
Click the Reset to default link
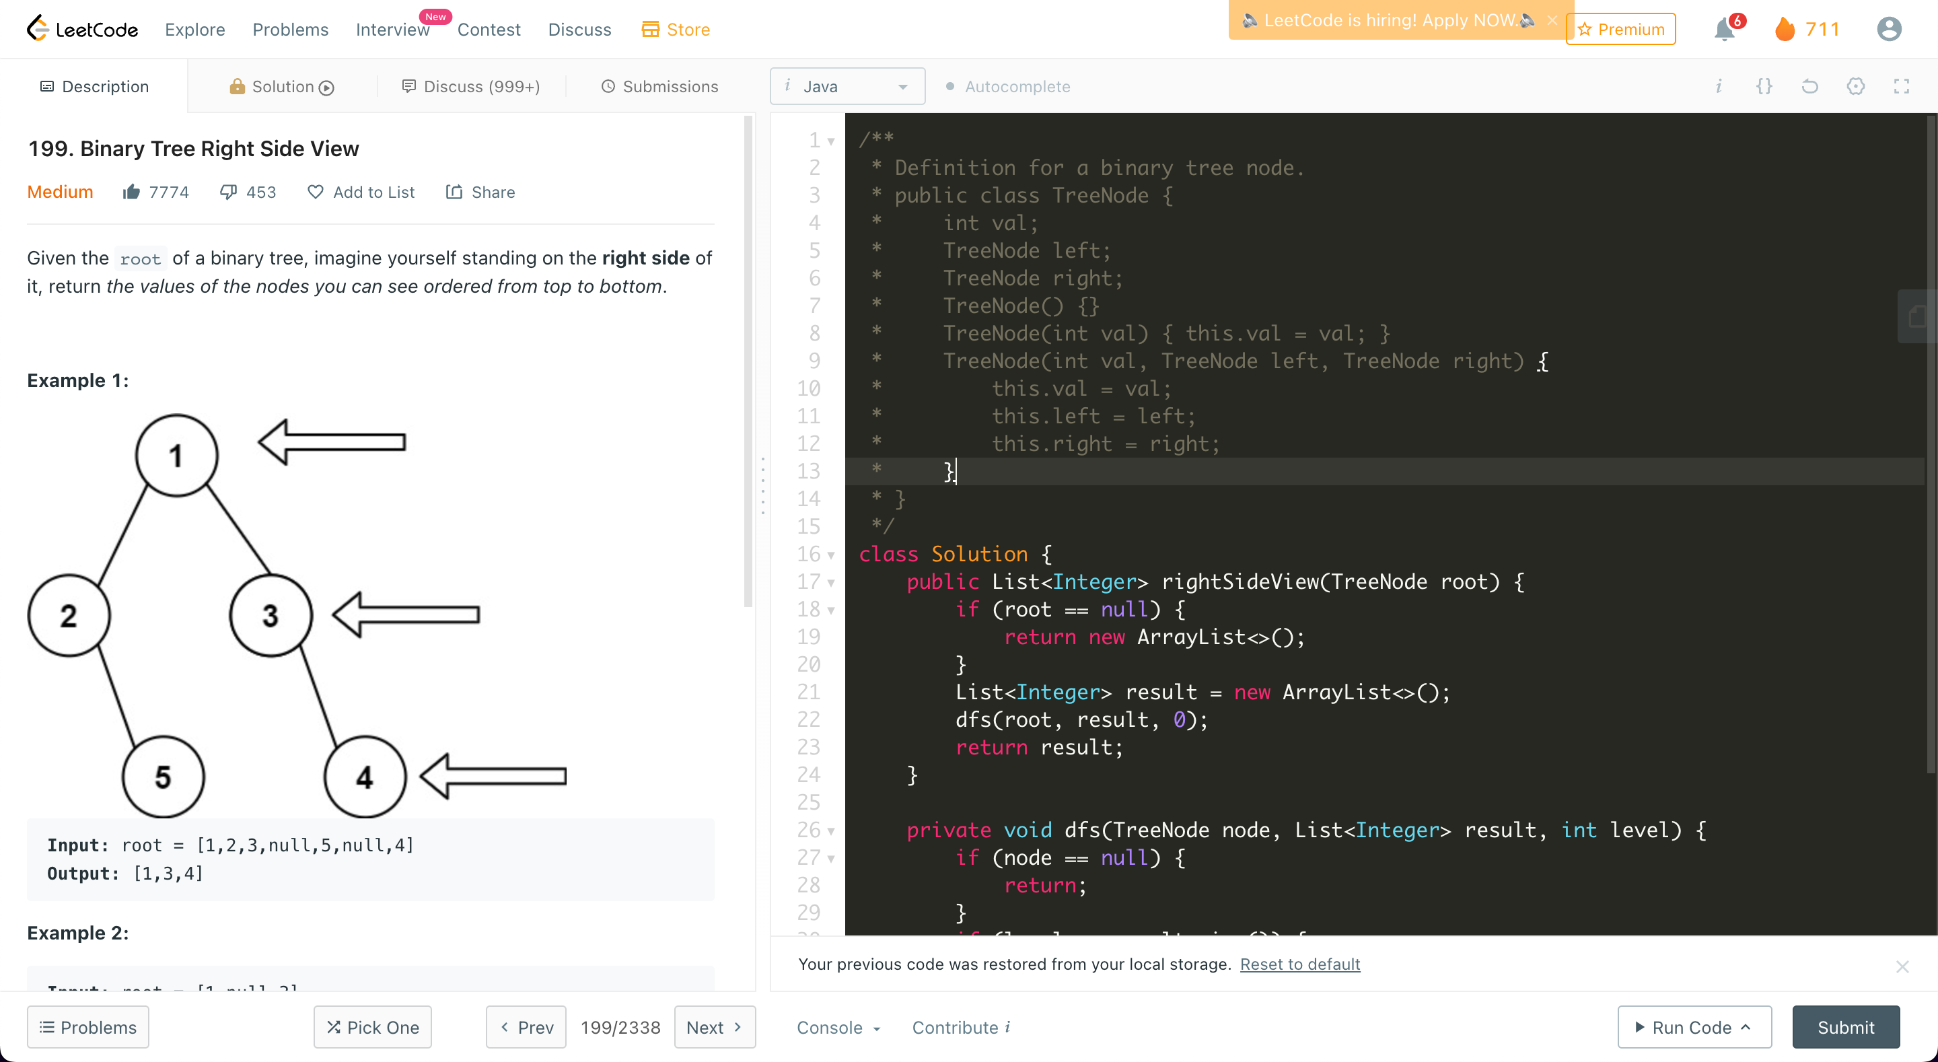(1299, 964)
